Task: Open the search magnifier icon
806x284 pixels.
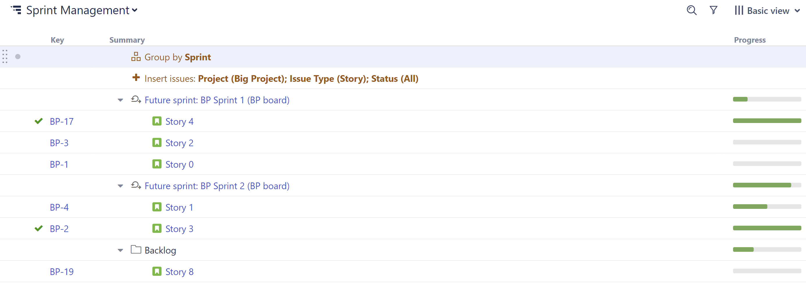Action: [x=691, y=10]
